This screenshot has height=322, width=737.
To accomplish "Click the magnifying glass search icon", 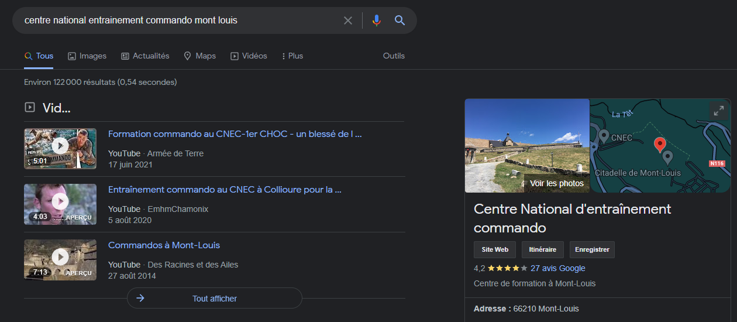I will pos(400,20).
